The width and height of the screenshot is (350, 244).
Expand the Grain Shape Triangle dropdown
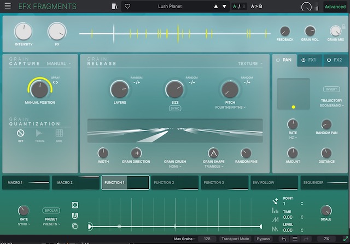(x=214, y=166)
